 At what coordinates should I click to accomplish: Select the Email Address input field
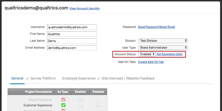click(x=72, y=48)
